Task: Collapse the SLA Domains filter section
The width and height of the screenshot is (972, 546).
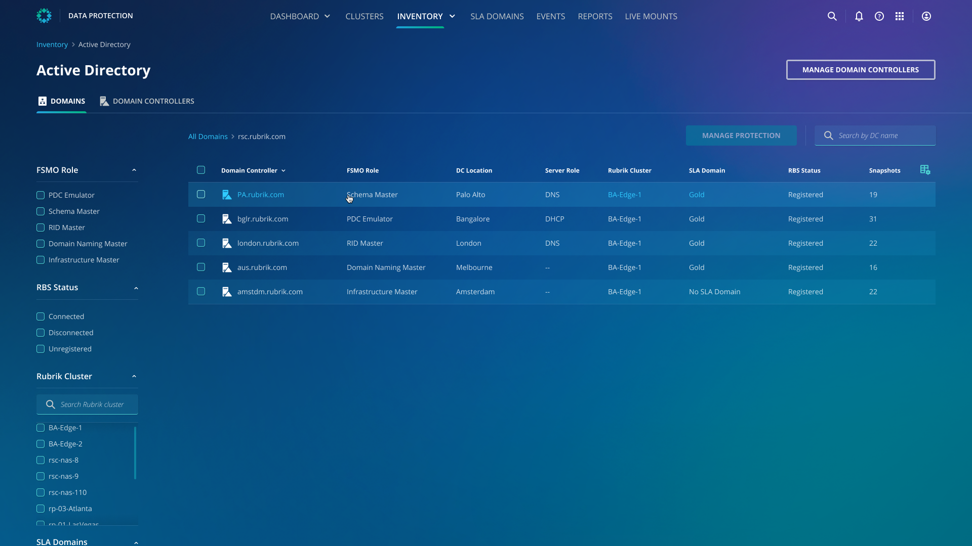Action: (x=136, y=542)
